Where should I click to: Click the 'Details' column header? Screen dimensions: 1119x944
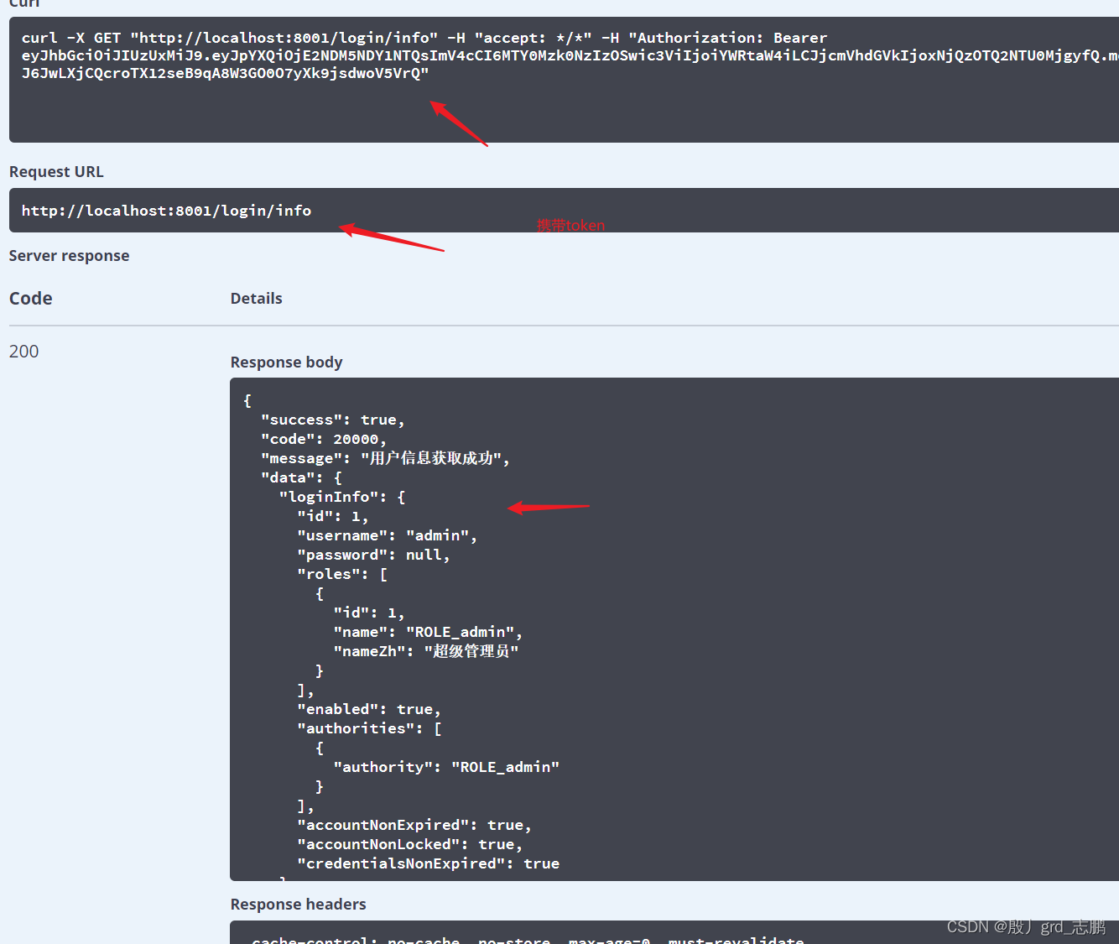coord(256,299)
